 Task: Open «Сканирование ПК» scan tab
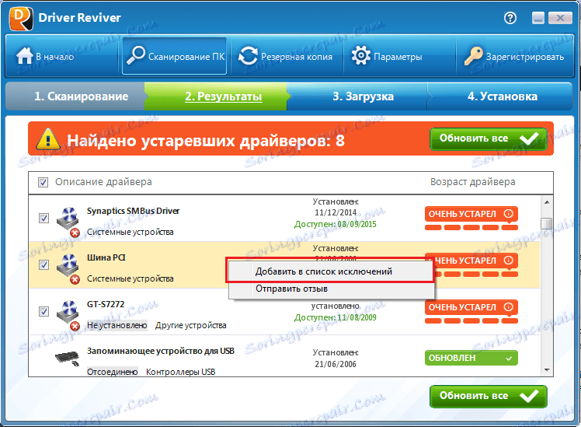point(175,56)
